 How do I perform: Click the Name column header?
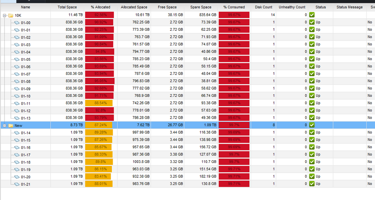pos(26,7)
